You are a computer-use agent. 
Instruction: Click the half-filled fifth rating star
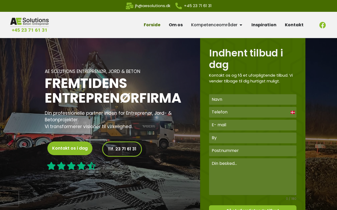coord(91,166)
